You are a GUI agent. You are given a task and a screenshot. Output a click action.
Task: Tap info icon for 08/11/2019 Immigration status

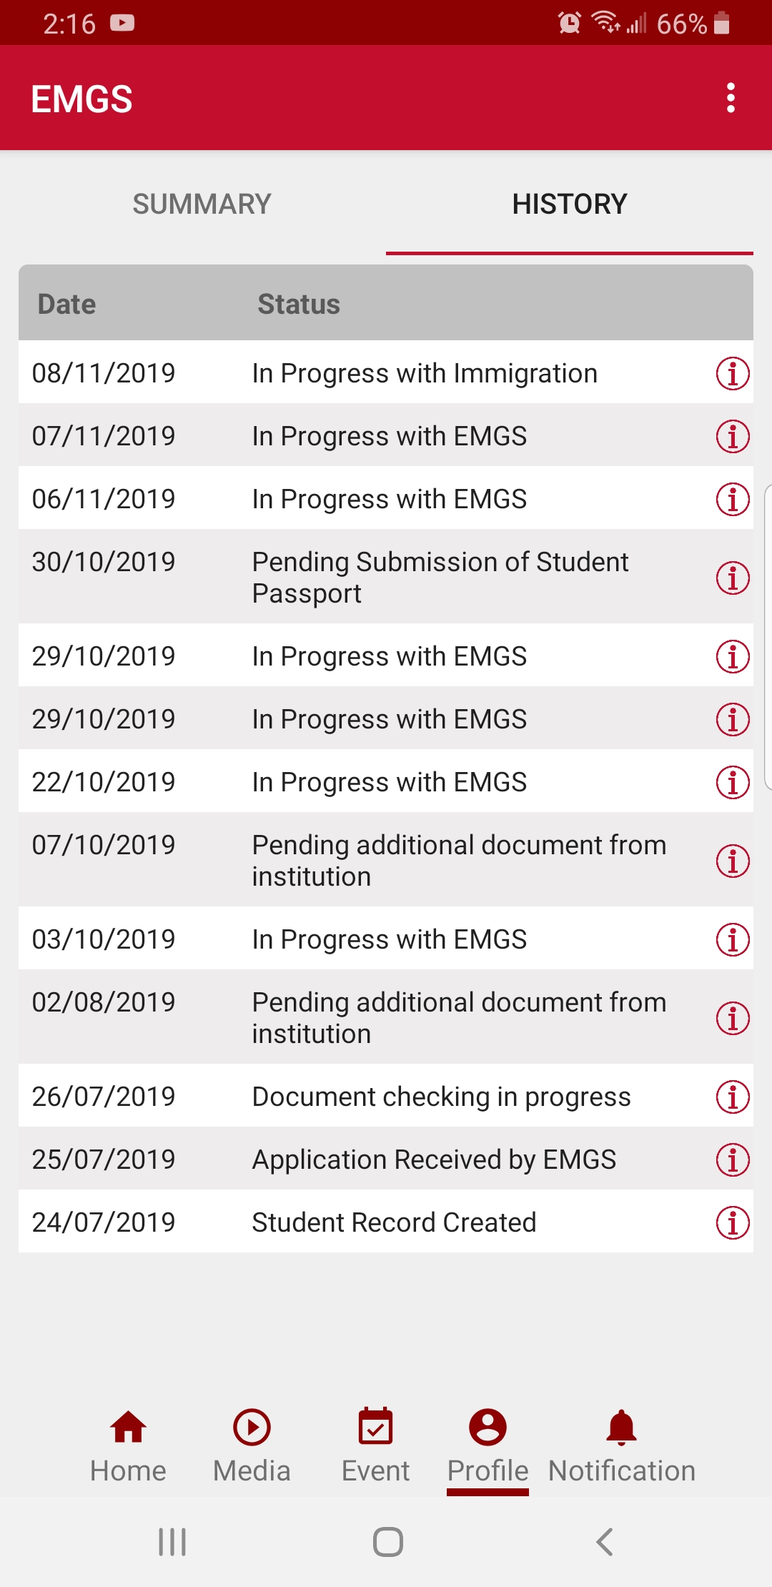point(733,373)
